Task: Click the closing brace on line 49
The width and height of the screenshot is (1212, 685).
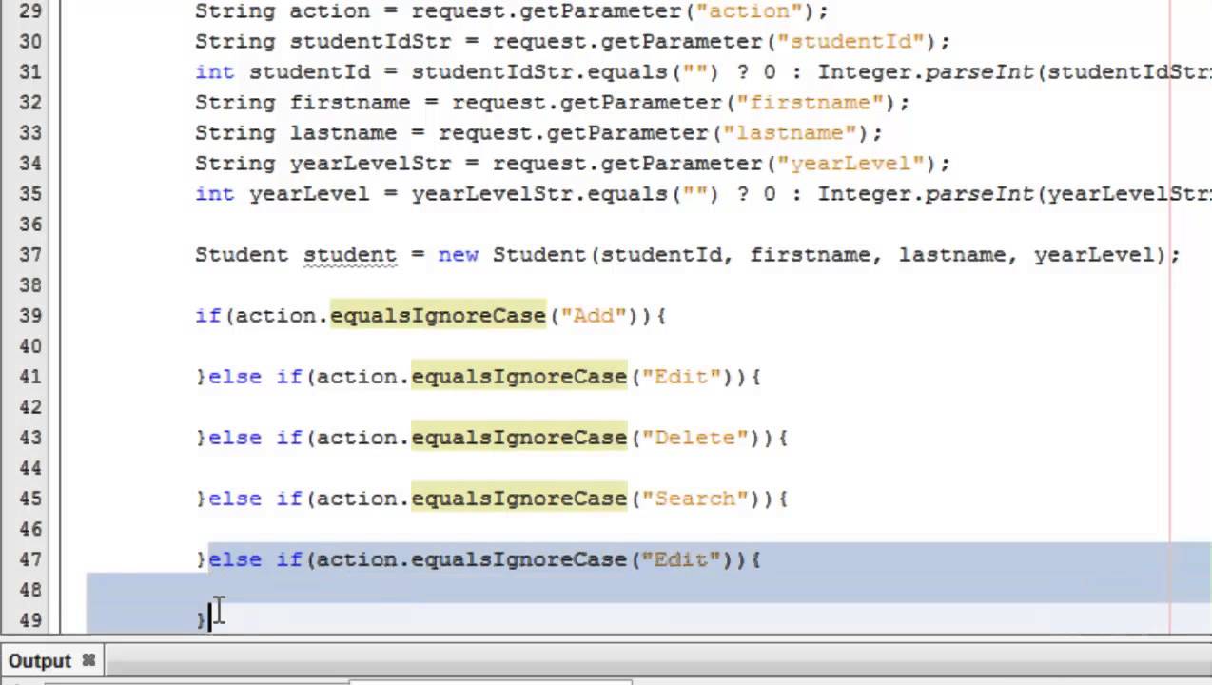Action: 201,620
